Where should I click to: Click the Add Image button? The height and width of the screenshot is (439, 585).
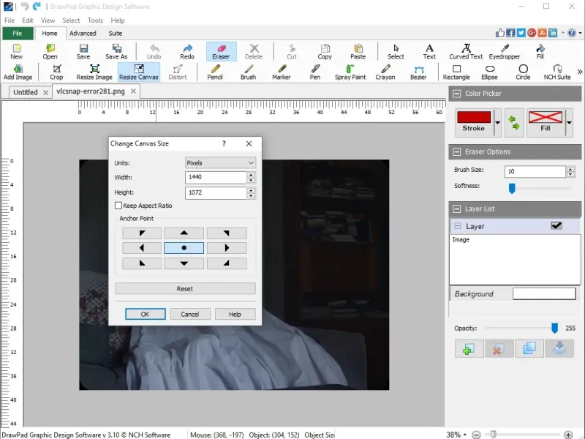(x=18, y=72)
